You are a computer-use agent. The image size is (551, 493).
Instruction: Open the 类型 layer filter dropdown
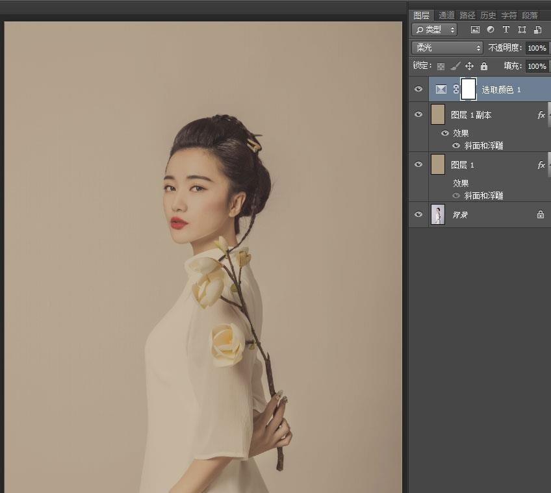click(435, 30)
